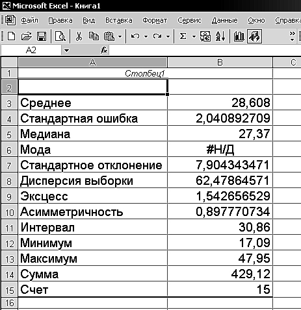The width and height of the screenshot is (301, 310).
Task: Open the Сервис menu
Action: 189,20
